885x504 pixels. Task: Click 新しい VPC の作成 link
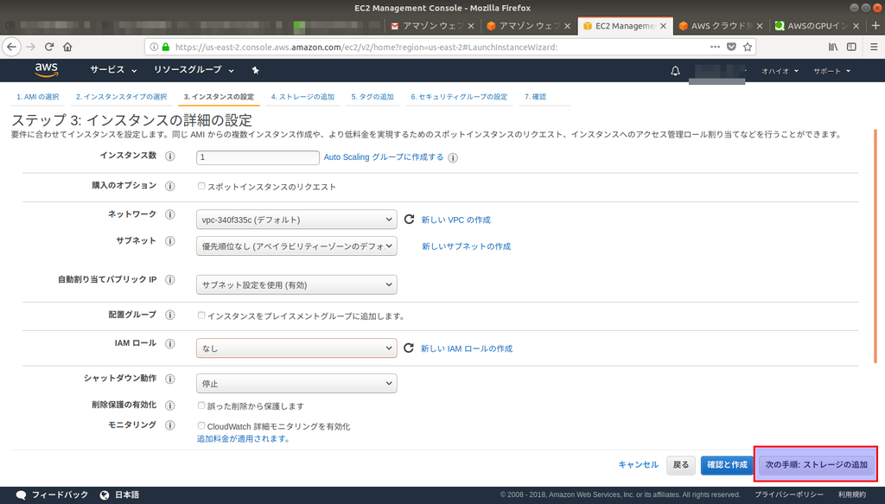pos(456,220)
